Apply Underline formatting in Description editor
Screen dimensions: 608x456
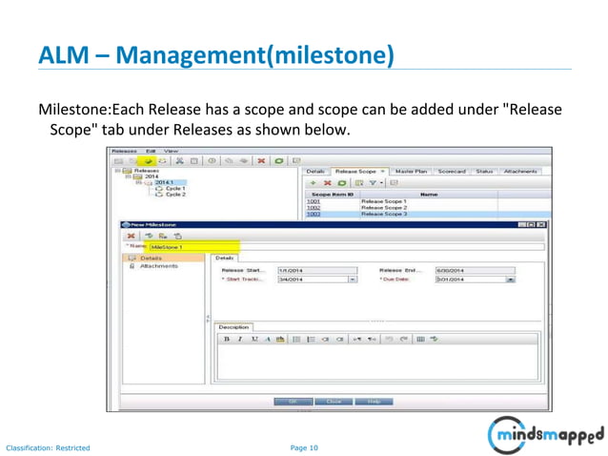click(254, 340)
